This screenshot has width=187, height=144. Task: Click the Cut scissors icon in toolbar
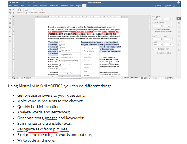click(14, 10)
